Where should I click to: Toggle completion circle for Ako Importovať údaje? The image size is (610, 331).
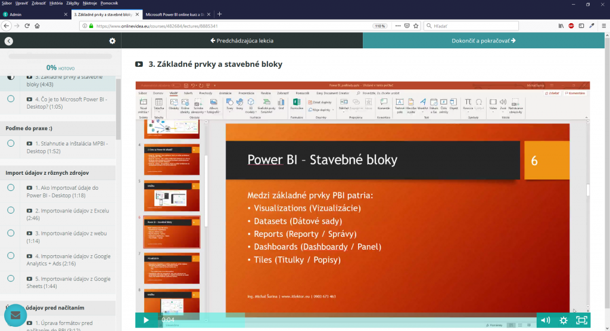coord(11,188)
